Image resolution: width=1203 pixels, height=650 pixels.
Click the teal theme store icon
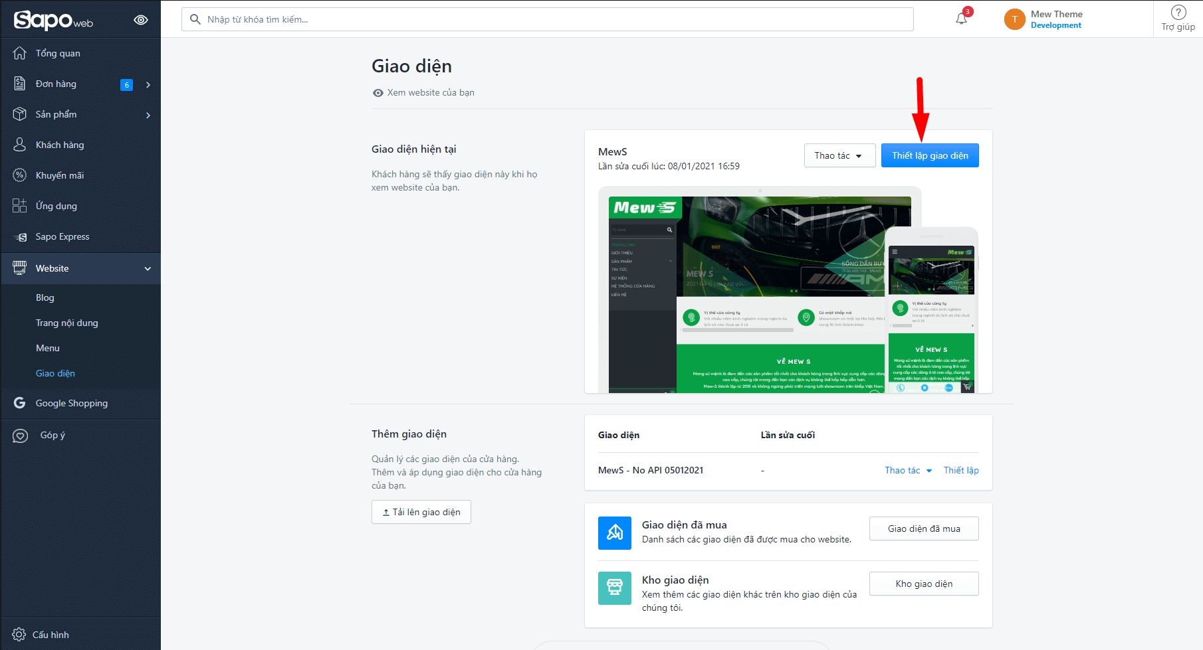[x=615, y=588]
